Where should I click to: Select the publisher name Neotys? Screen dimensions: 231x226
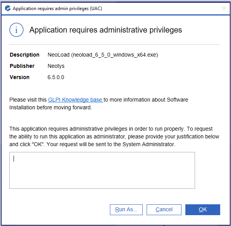tap(56, 66)
